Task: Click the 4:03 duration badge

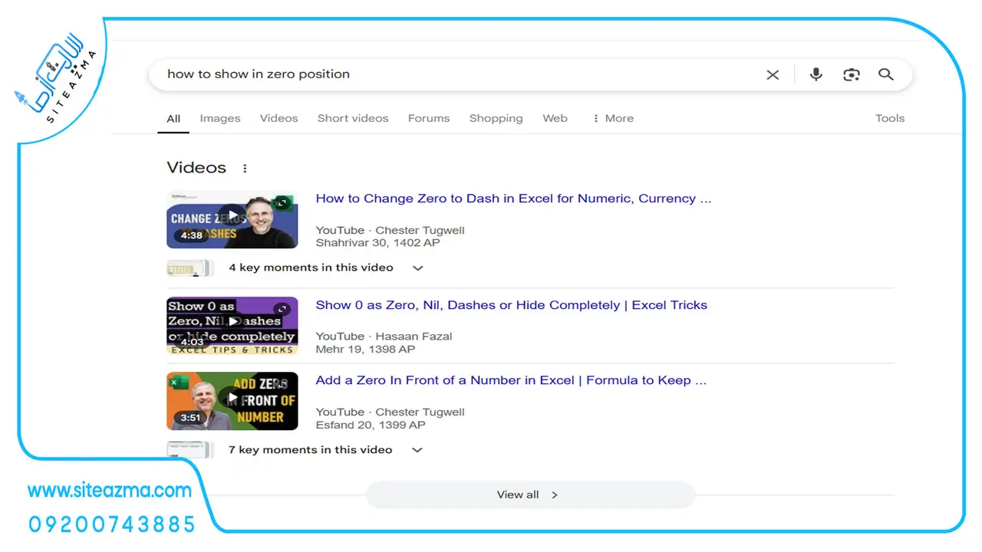Action: coord(192,342)
